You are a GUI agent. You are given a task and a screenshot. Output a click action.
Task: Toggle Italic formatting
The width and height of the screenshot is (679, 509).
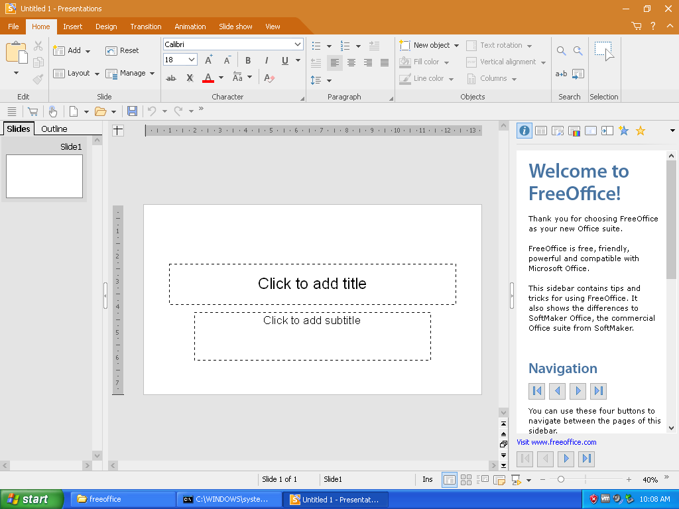coord(267,60)
